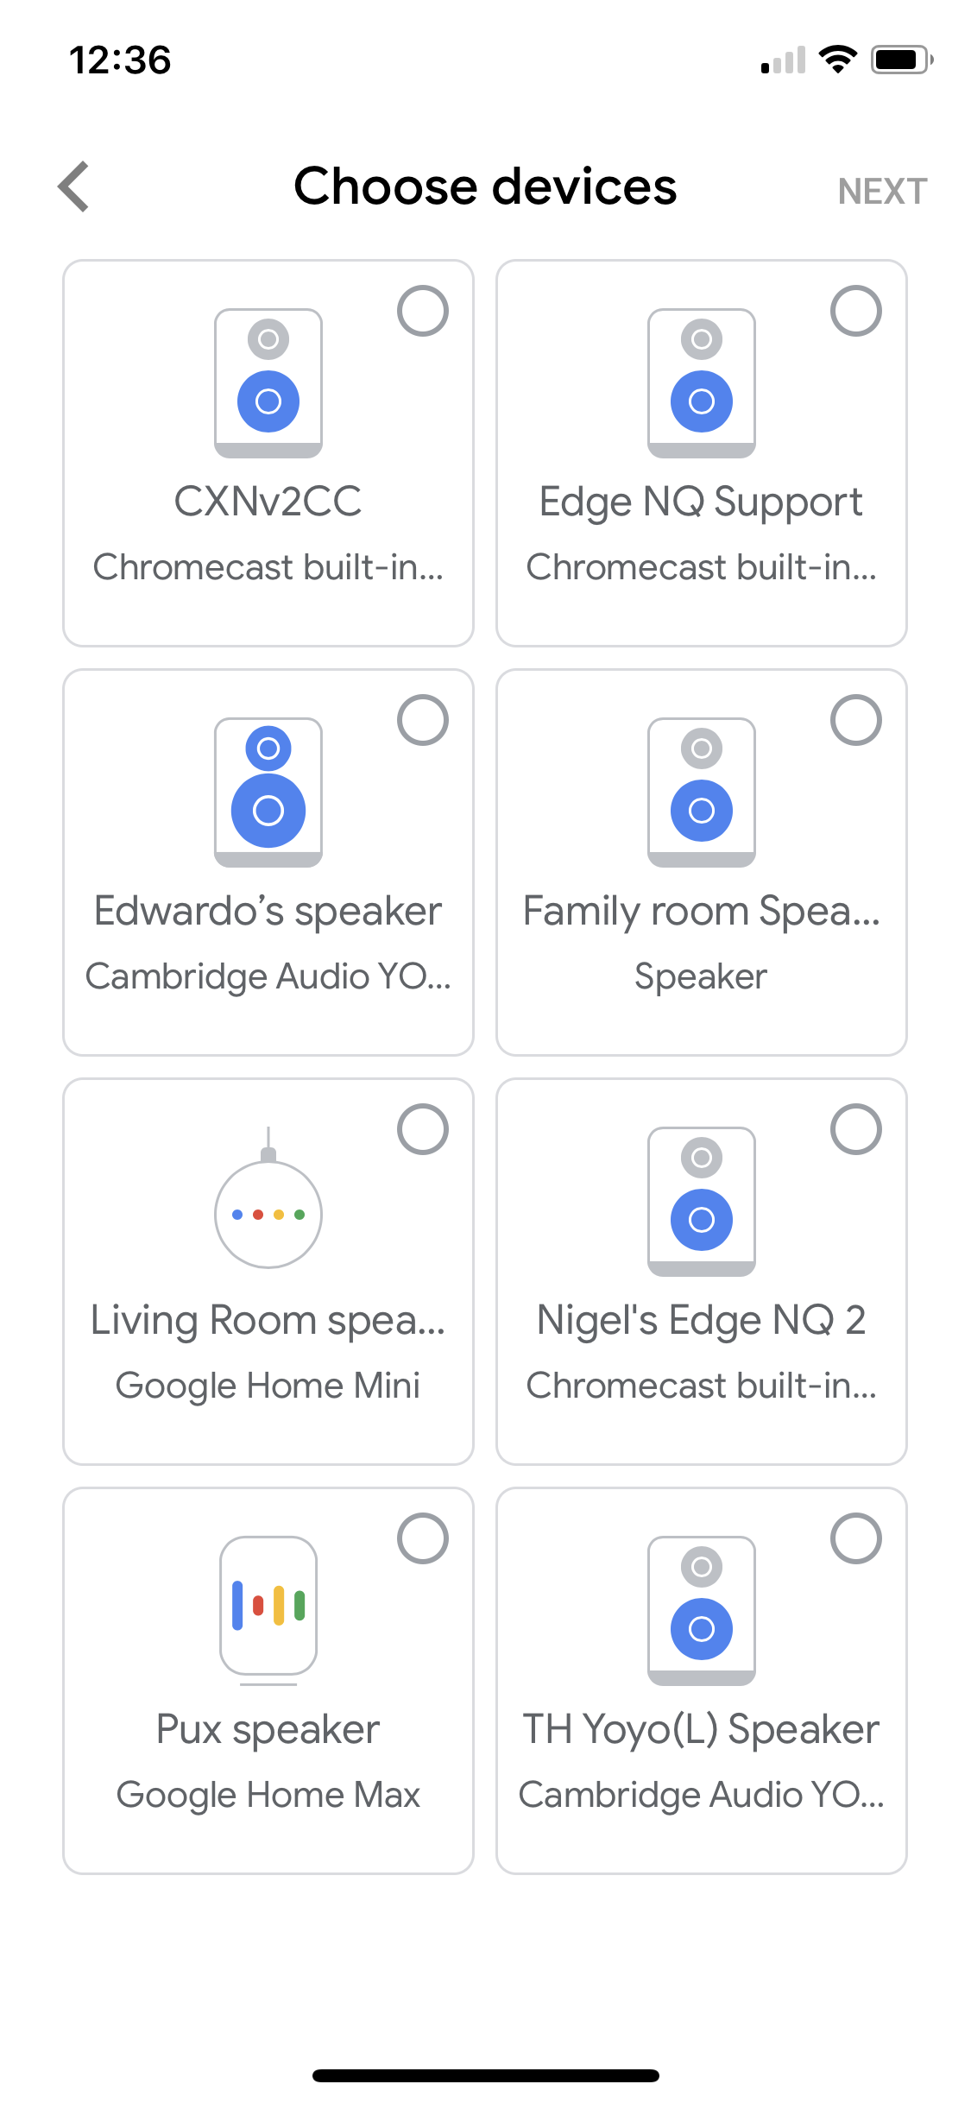Viewport: 971px width, 2103px height.
Task: Choose the Pux speaker radio button
Action: tap(423, 1538)
